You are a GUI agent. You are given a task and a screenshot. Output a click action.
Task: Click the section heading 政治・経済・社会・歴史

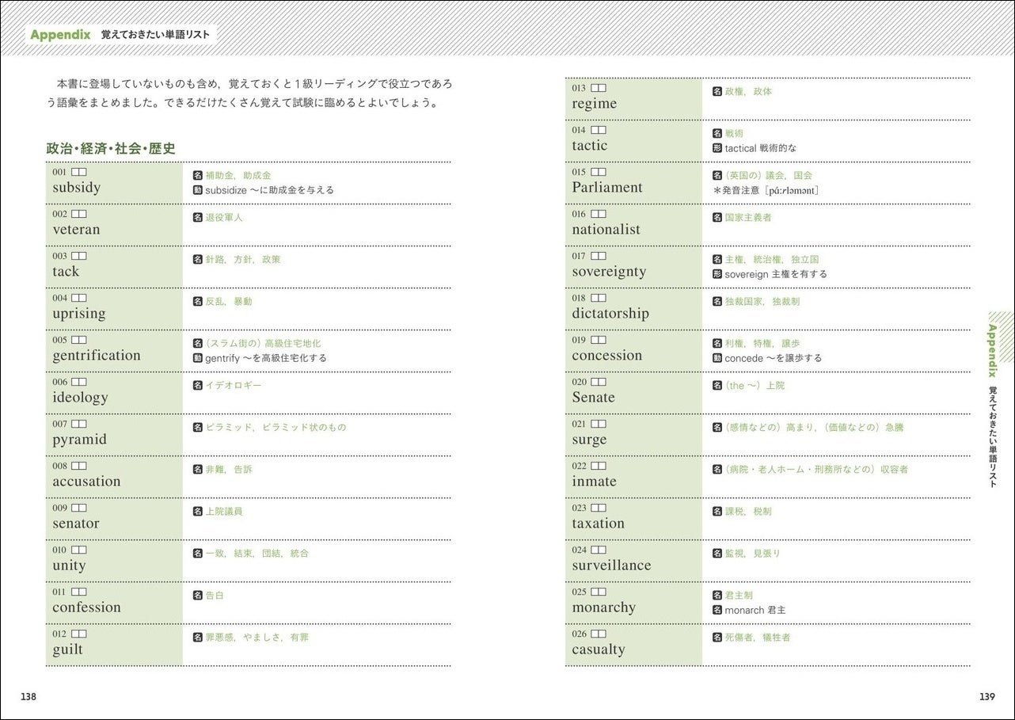pos(111,148)
